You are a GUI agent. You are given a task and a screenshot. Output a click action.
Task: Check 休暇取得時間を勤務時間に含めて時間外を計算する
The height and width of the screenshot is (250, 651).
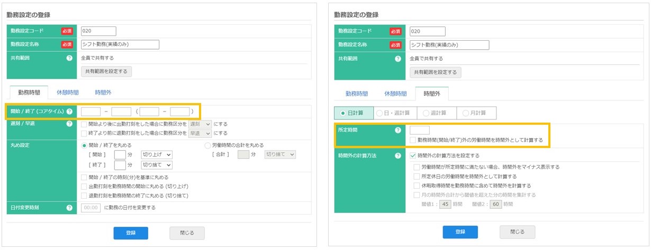[x=417, y=186]
